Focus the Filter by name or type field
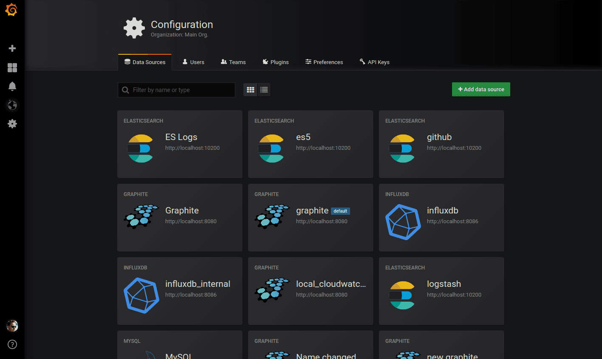 point(176,90)
